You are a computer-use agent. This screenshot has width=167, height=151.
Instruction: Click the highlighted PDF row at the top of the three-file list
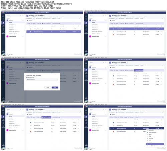pos(137,29)
